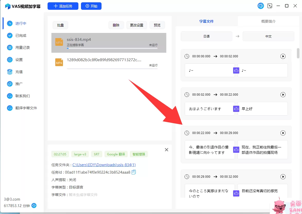This screenshot has height=214, width=302.
Task: Copy the task Id with copy icon
Action: click(x=134, y=172)
